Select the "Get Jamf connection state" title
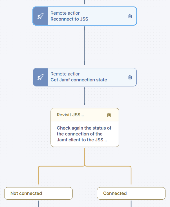 point(79,80)
